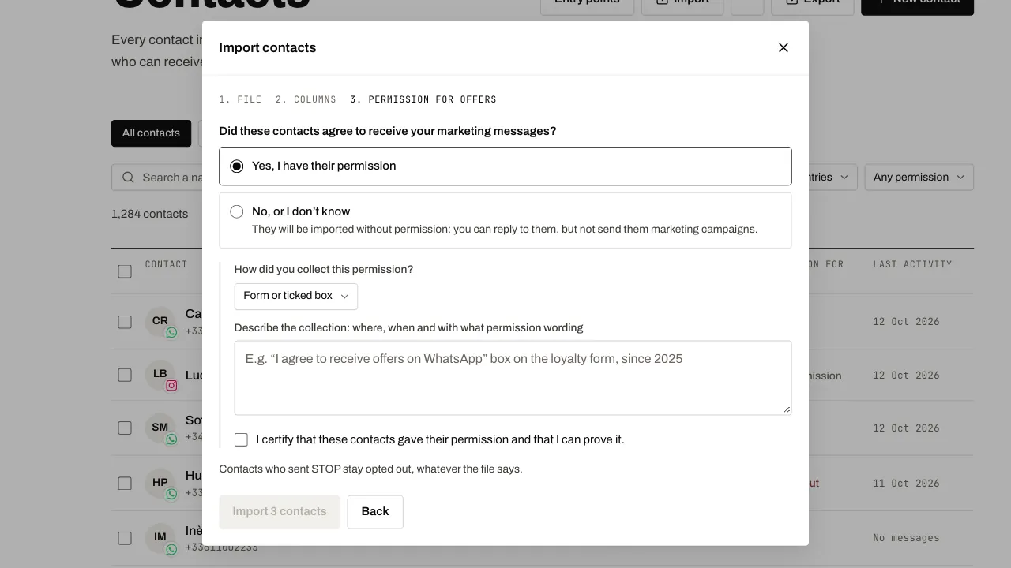Click the 'No messages' activity cell
Image resolution: width=1011 pixels, height=568 pixels.
pyautogui.click(x=906, y=538)
